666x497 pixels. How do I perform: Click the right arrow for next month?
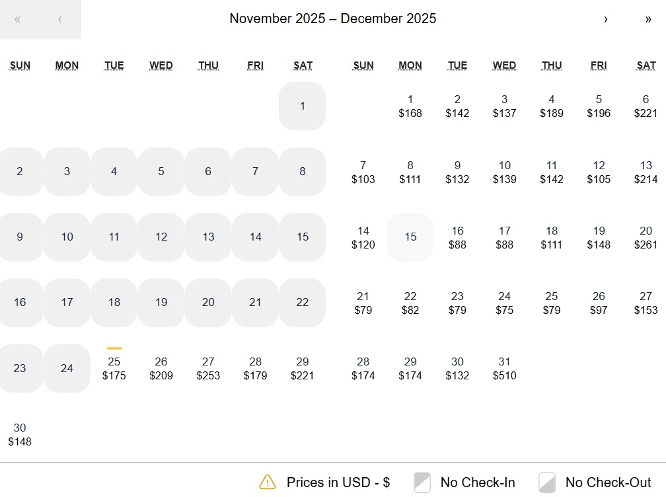[x=606, y=20]
